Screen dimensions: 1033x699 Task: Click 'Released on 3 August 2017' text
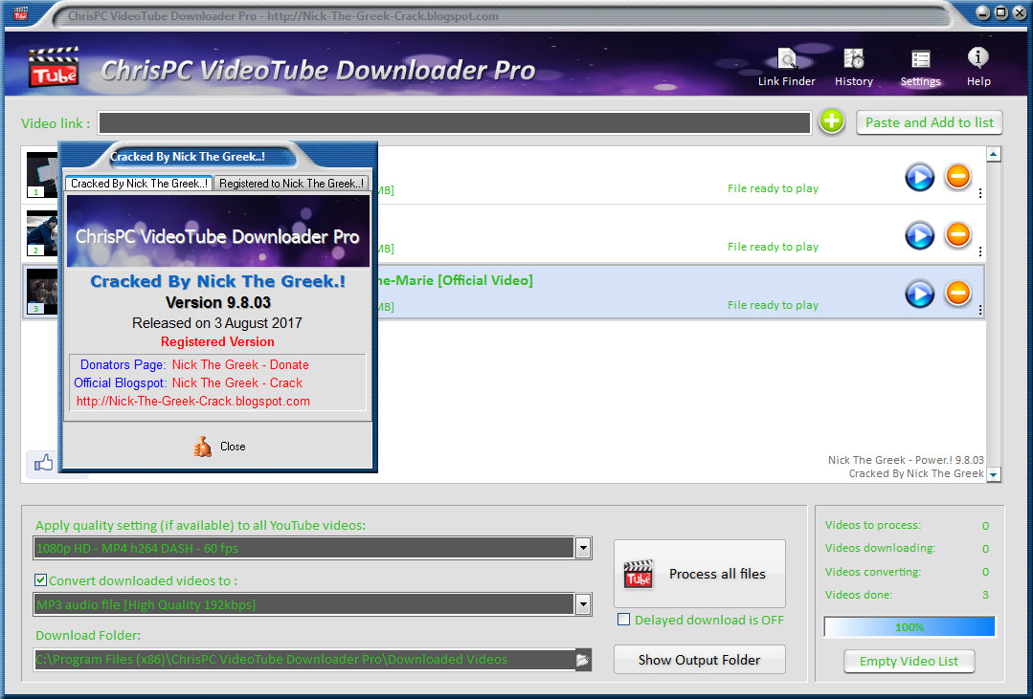[217, 323]
